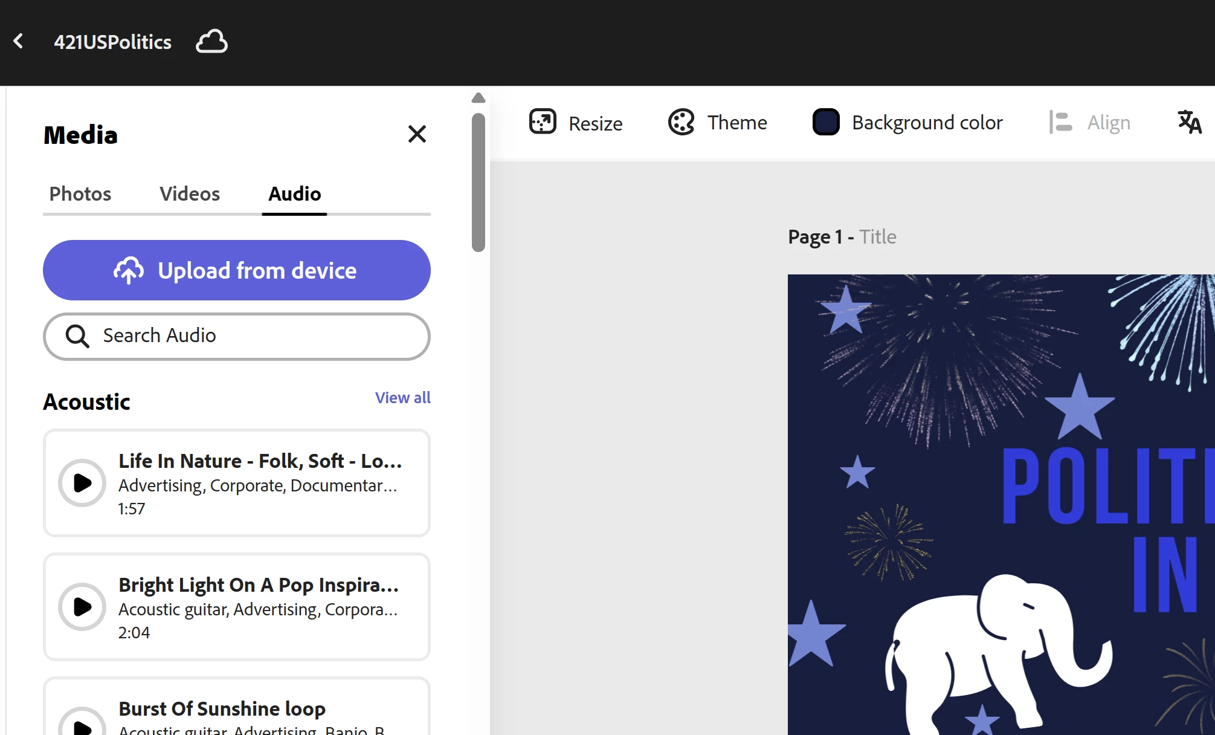
Task: Click the Background color swatch
Action: [826, 122]
